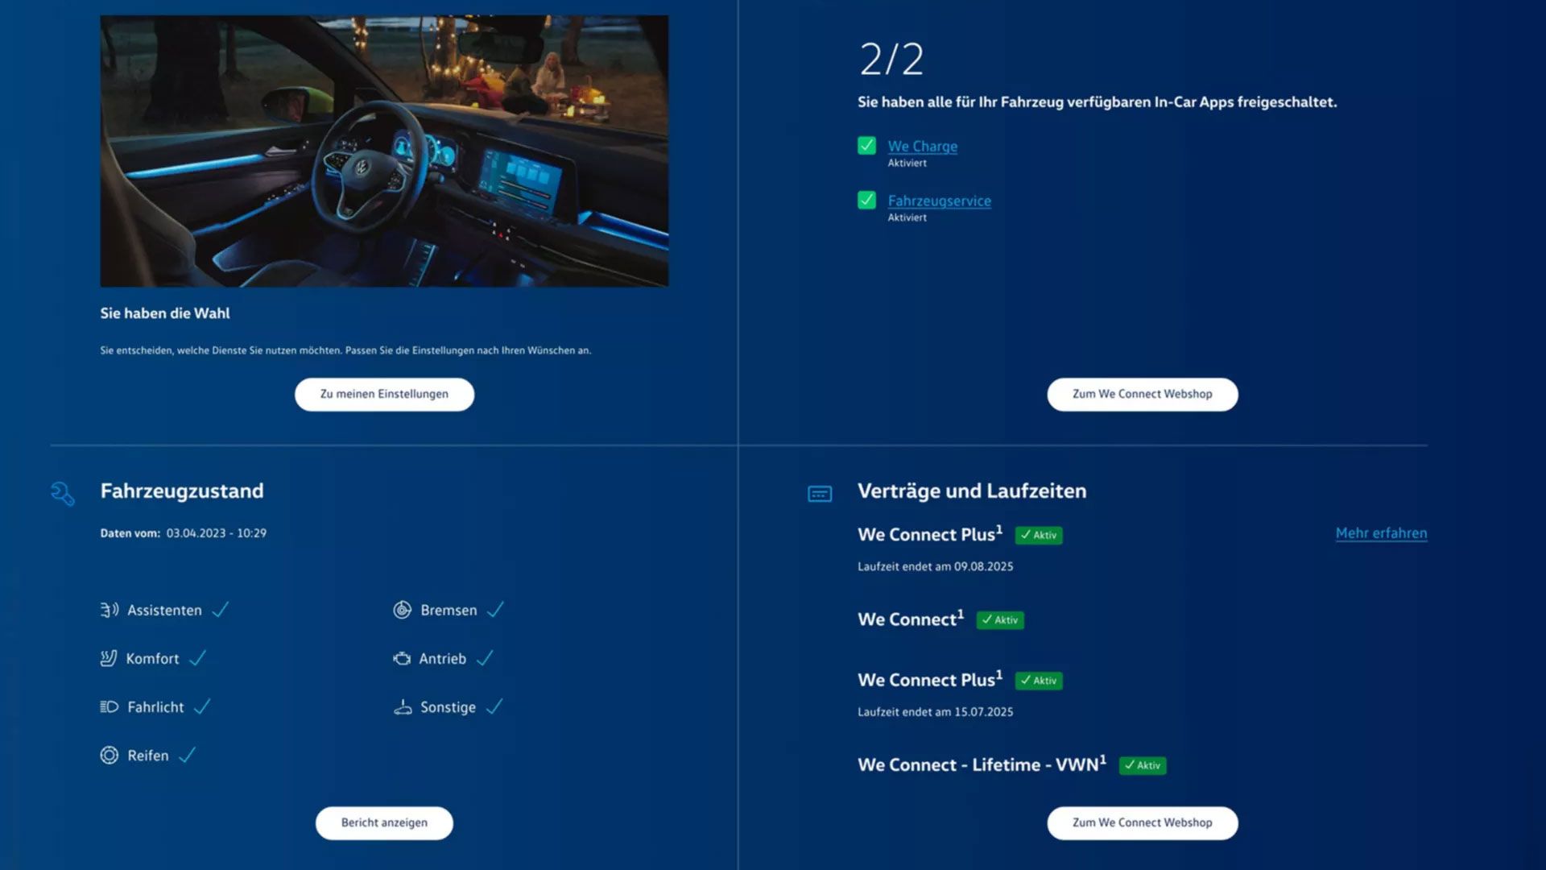This screenshot has width=1546, height=870.
Task: Click the car interior photo
Action: [384, 151]
